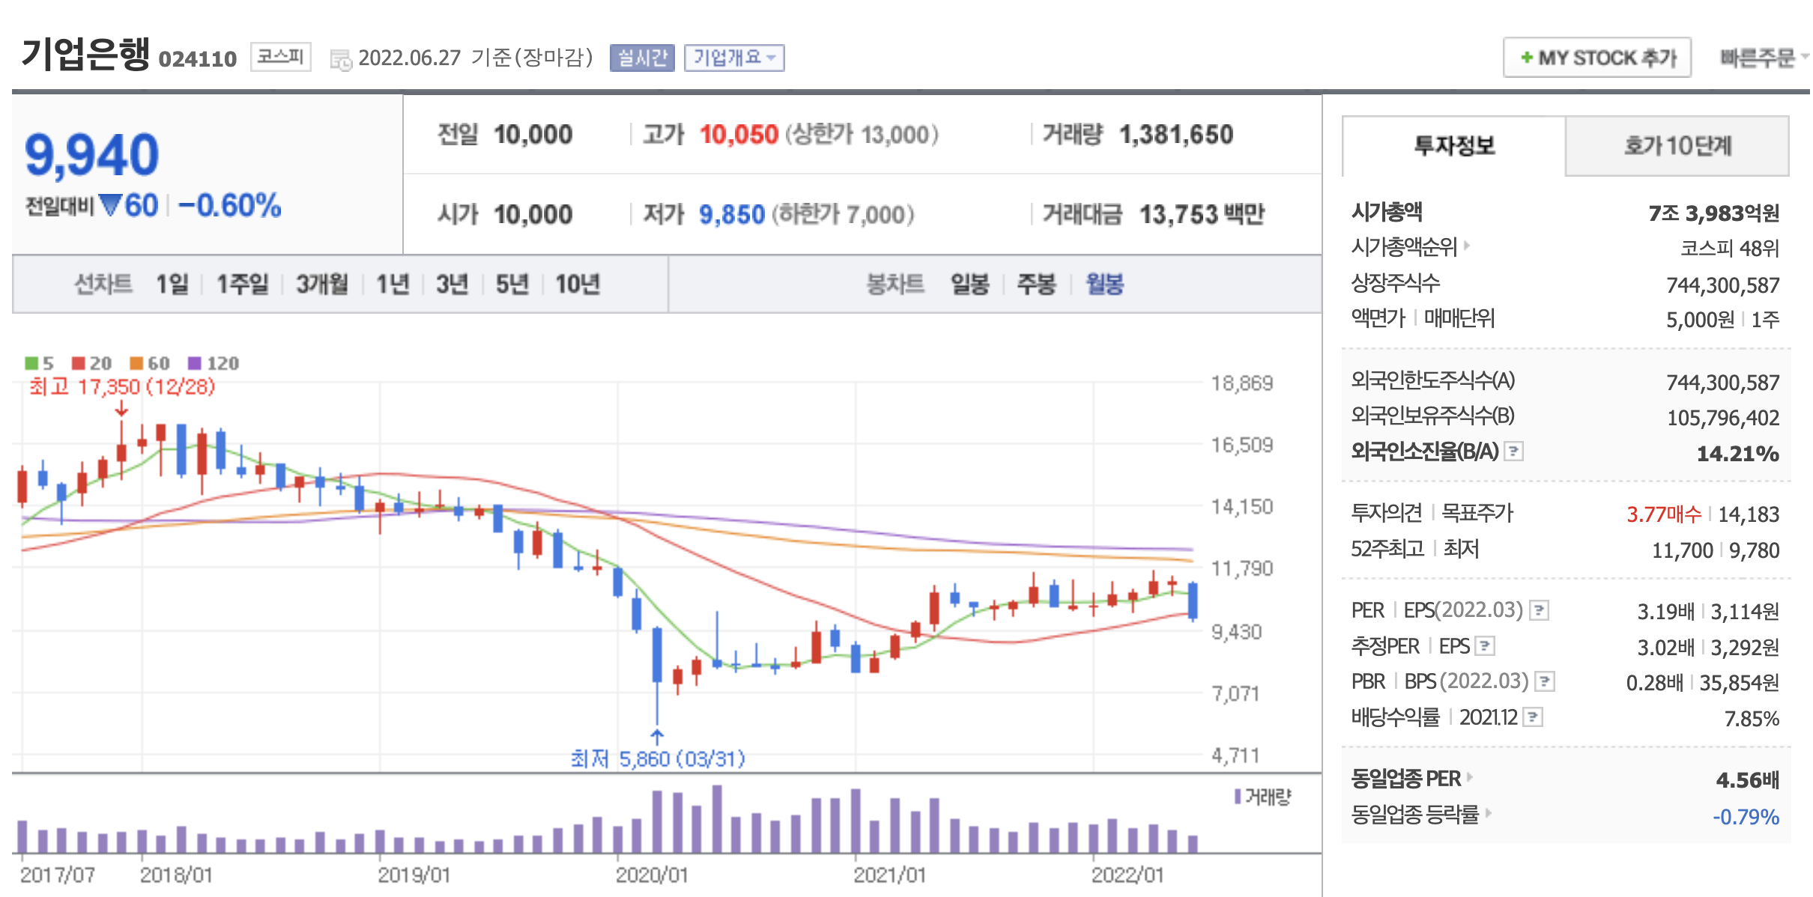Viewport: 1813px width, 897px height.
Task: Click the 최고 17,350 (12/28) marker
Action: 122,386
